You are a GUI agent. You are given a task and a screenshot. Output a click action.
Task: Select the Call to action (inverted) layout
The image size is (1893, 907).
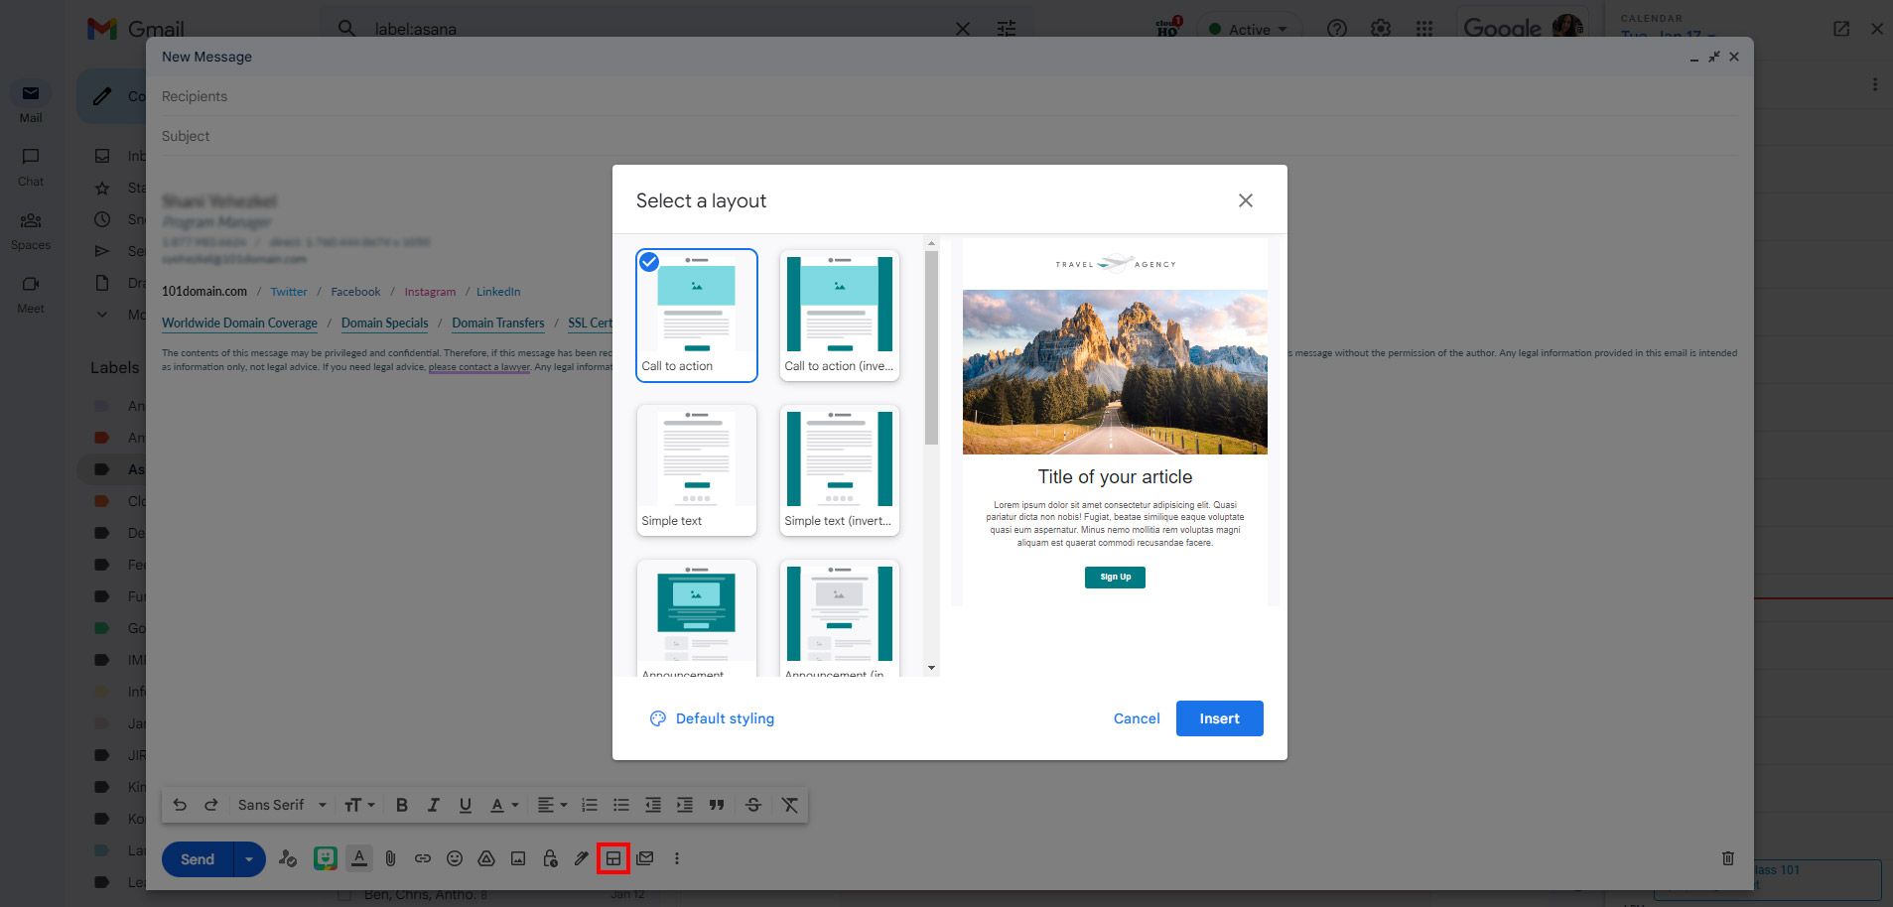(839, 315)
